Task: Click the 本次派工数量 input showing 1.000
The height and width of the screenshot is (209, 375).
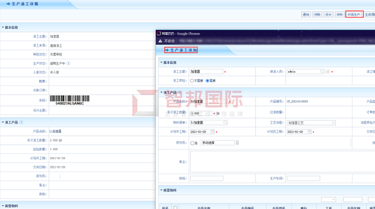Action: (201, 113)
